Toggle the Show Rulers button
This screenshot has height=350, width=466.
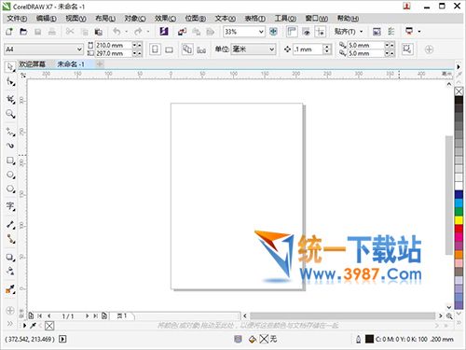(292, 32)
